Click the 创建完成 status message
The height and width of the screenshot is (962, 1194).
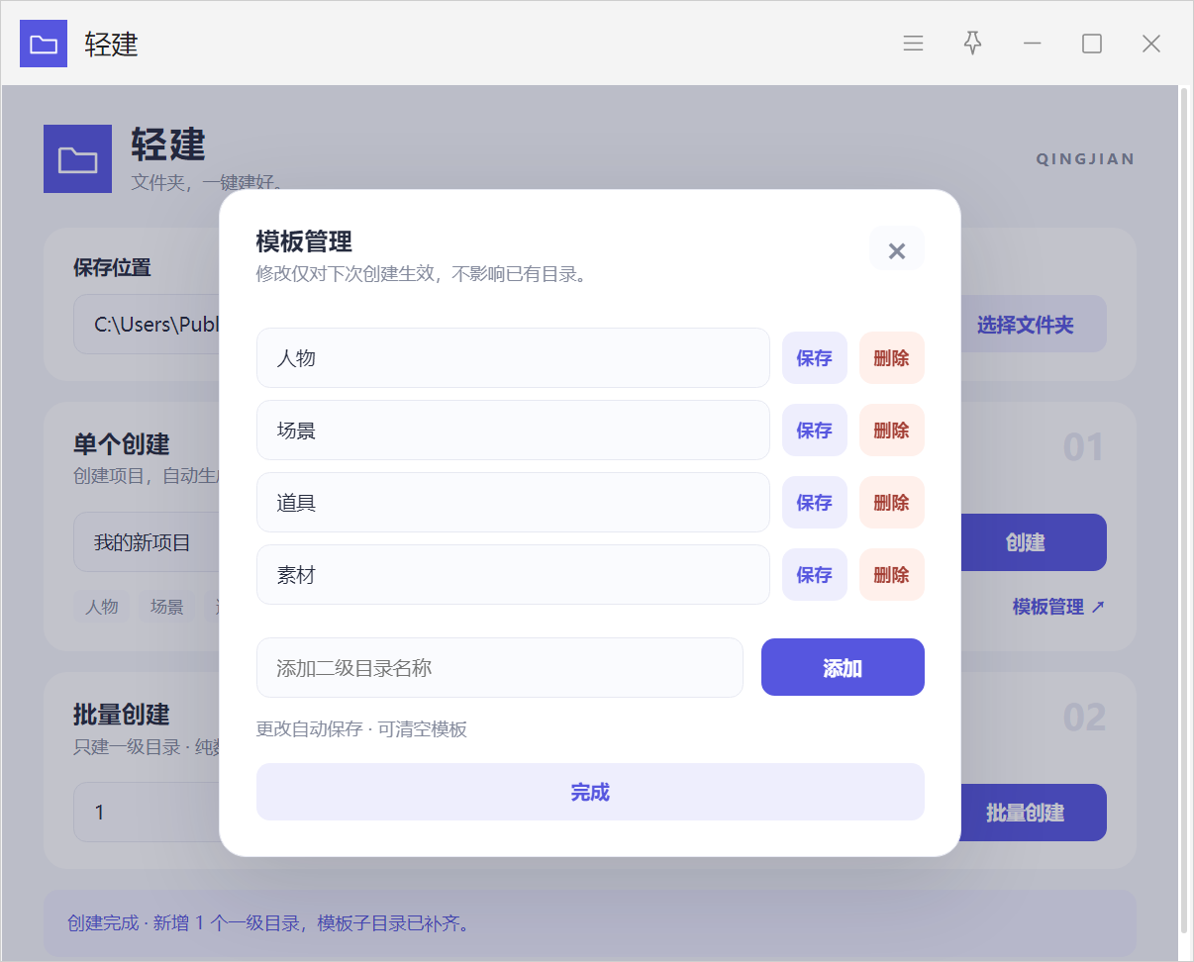[x=268, y=923]
